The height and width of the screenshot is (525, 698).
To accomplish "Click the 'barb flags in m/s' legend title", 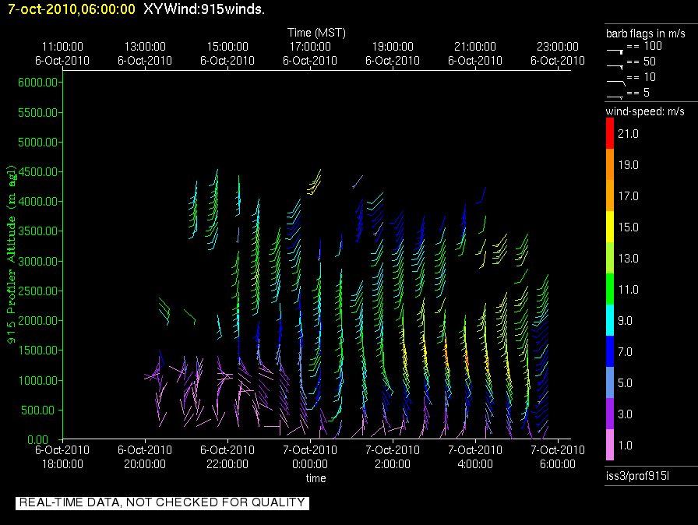I will [646, 33].
